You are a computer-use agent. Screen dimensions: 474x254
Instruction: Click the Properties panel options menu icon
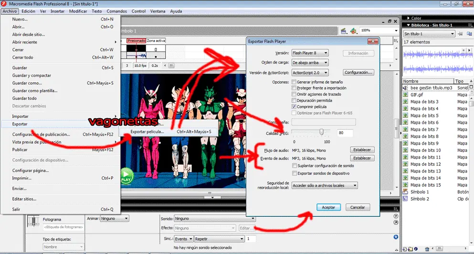tap(396, 209)
